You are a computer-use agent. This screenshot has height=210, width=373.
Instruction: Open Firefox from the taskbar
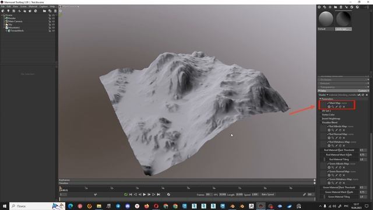pos(146,206)
